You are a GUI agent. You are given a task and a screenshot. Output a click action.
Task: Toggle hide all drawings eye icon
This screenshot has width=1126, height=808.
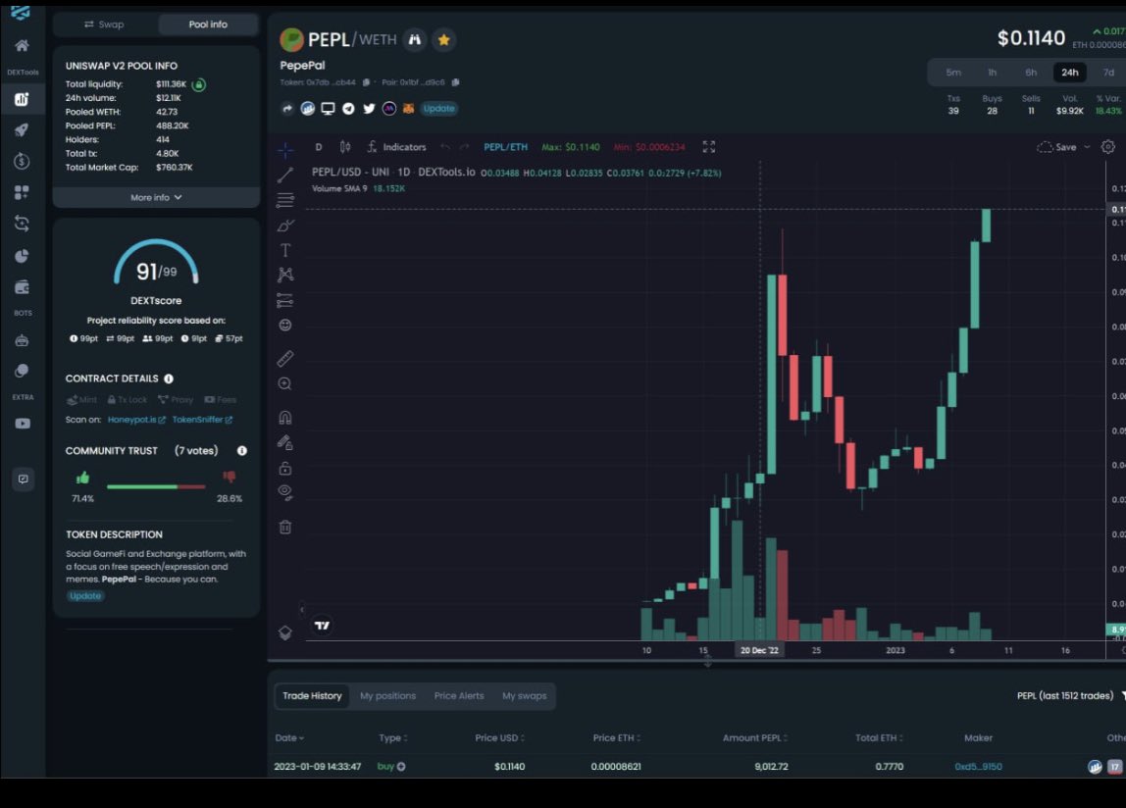coord(285,492)
